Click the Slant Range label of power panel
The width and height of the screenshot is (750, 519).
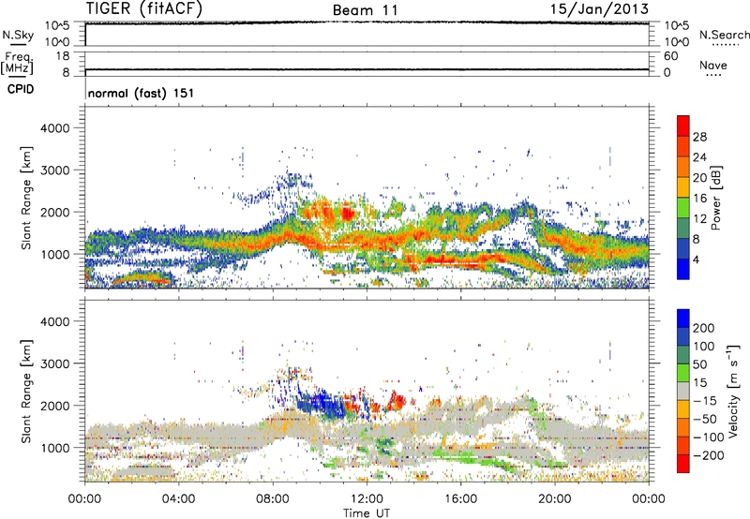[x=26, y=198]
